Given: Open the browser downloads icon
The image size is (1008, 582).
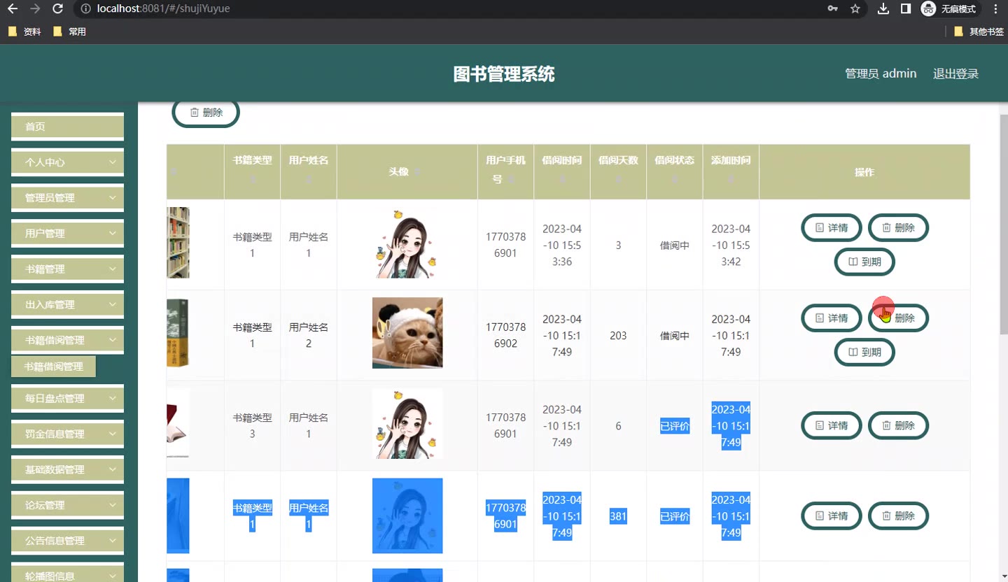Looking at the screenshot, I should coord(883,9).
